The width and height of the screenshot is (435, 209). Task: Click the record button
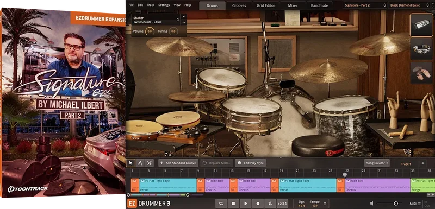(258, 204)
